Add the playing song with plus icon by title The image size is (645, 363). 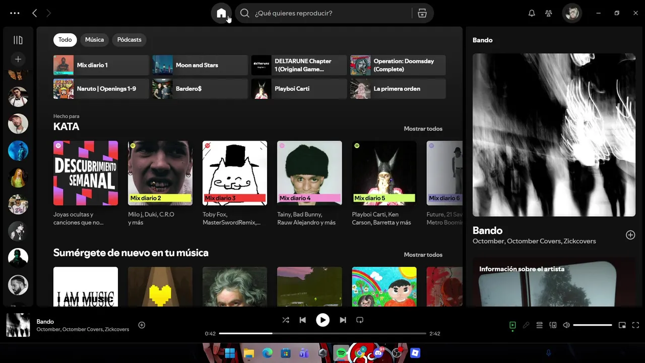point(142,325)
